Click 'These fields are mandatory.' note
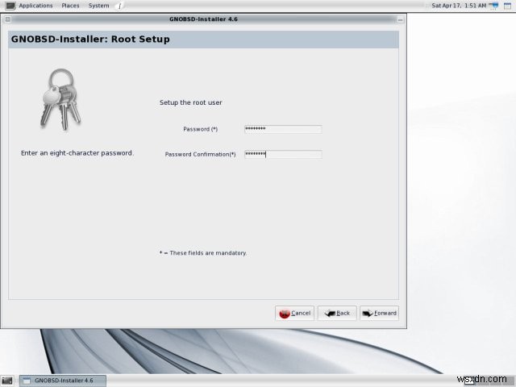 (x=203, y=252)
